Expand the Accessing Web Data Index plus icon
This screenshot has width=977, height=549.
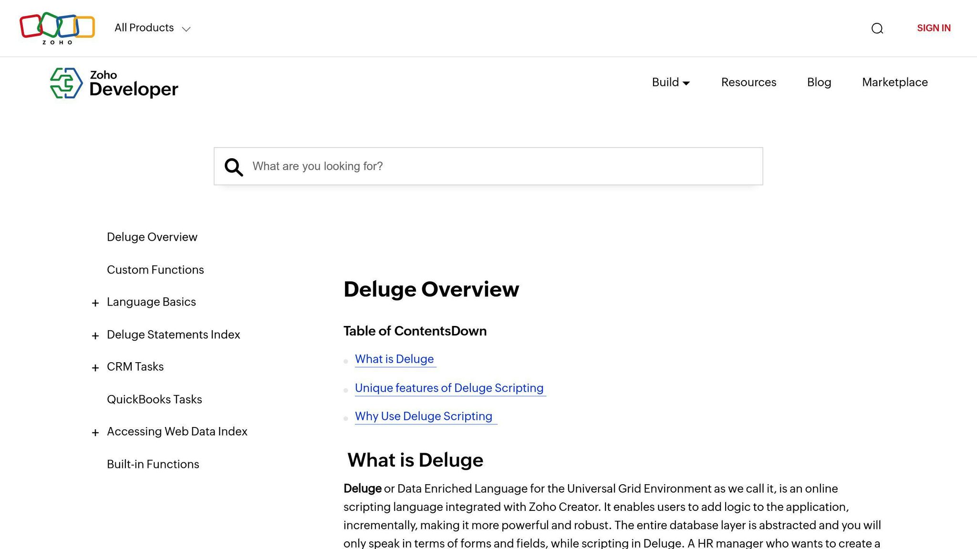click(x=95, y=432)
